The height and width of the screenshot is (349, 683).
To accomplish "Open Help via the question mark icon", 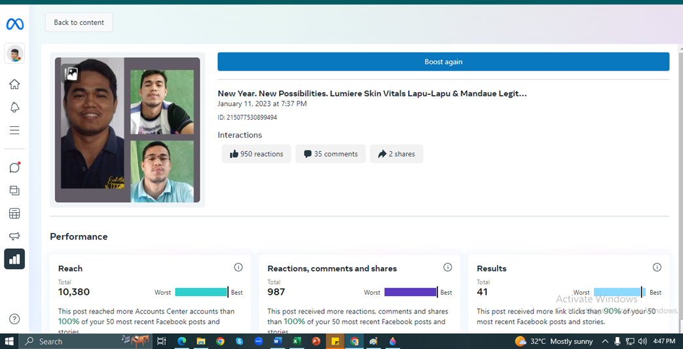I will [x=15, y=318].
